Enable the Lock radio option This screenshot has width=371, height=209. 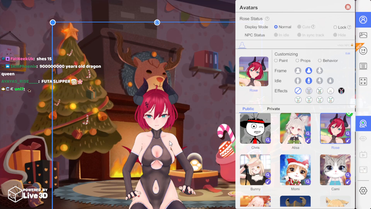(335, 27)
